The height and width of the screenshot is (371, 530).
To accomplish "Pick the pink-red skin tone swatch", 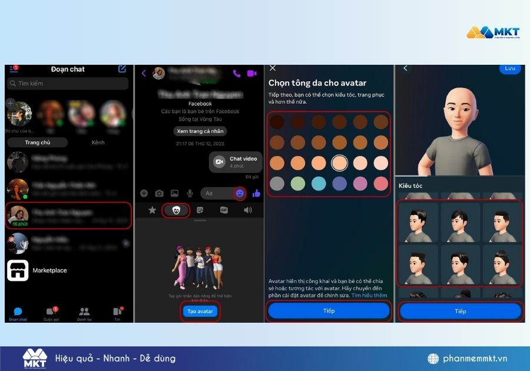I will (x=381, y=184).
